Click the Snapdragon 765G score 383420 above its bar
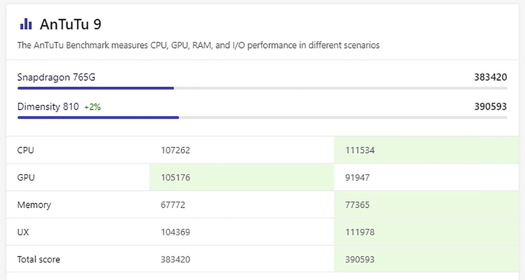 (491, 77)
